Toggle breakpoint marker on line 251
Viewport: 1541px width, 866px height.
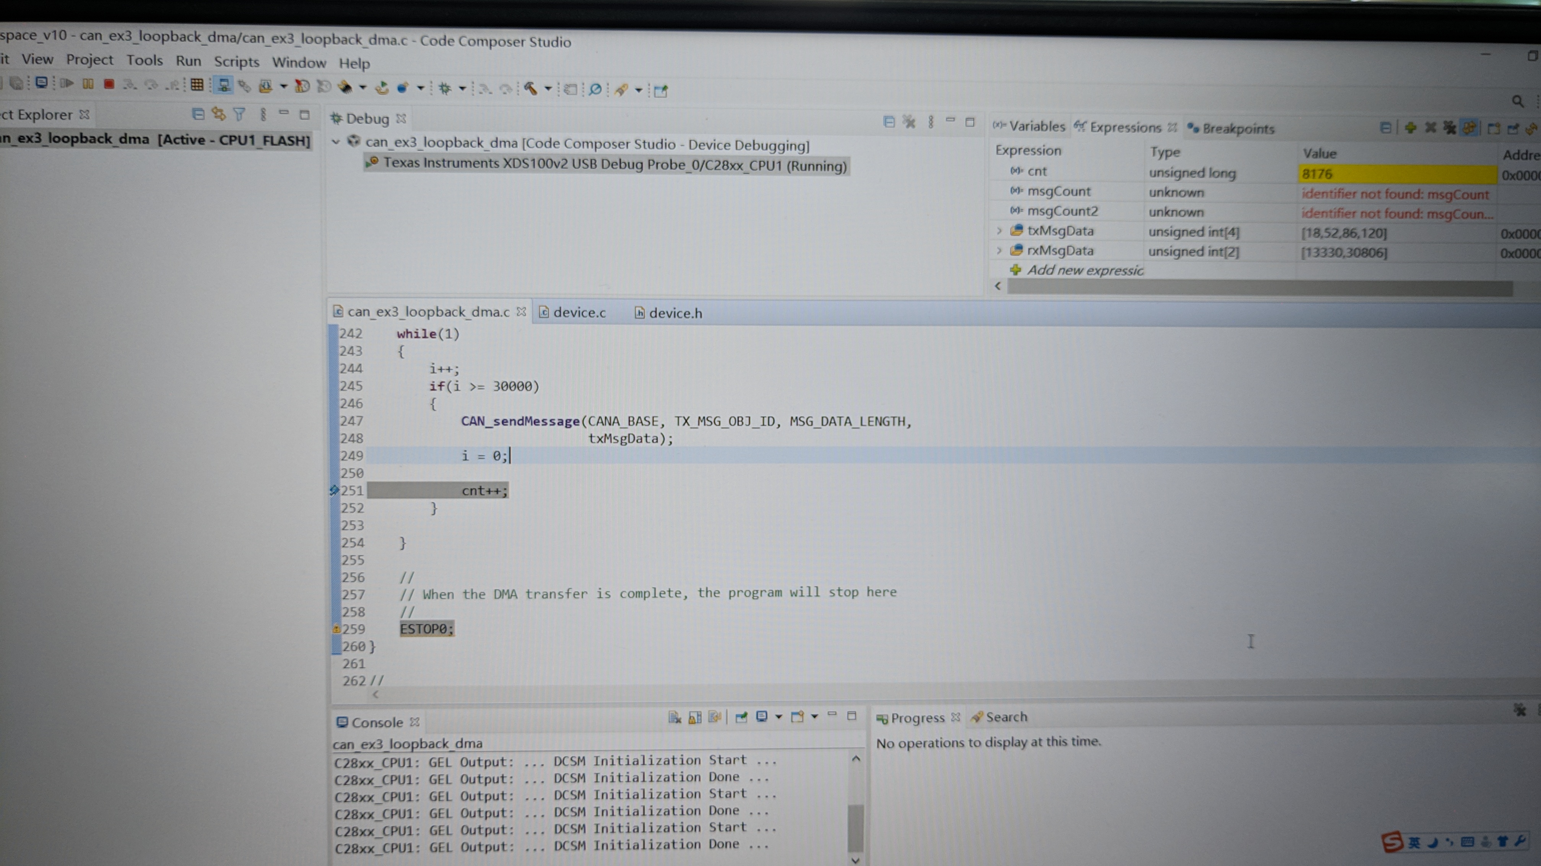(335, 490)
